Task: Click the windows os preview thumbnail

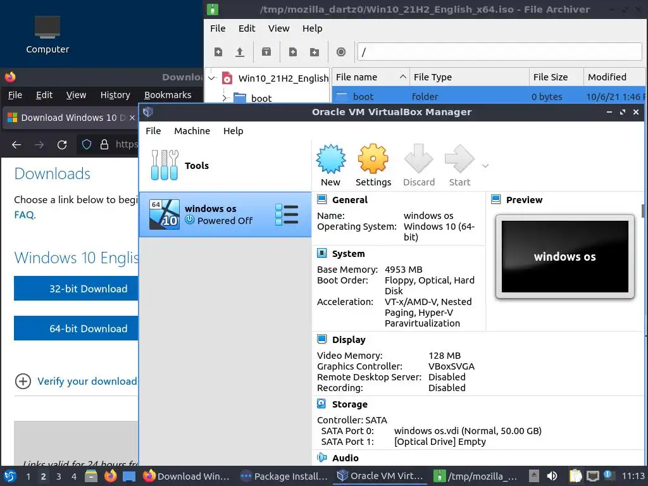Action: [x=564, y=256]
